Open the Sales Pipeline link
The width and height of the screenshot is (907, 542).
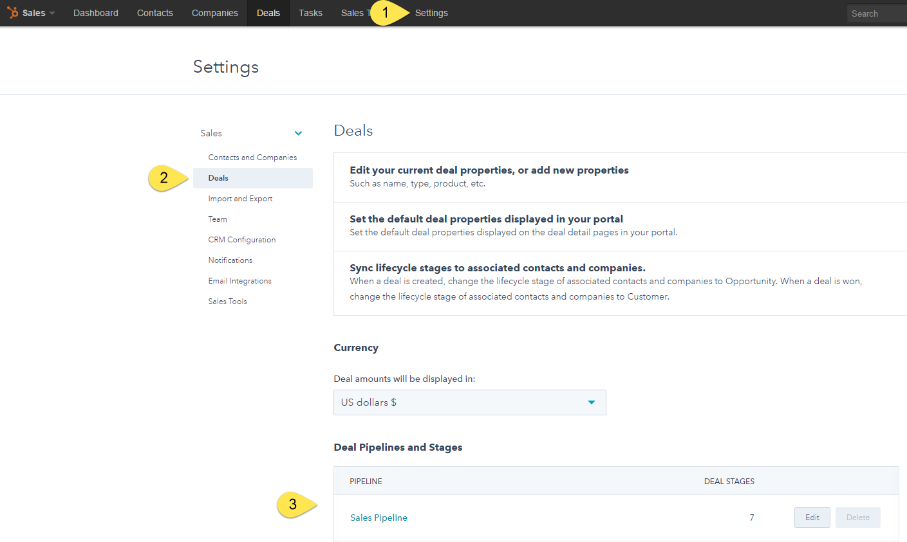[x=379, y=518]
